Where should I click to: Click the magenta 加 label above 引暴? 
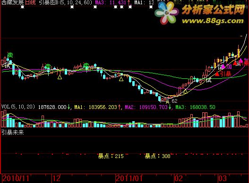coord(229,67)
